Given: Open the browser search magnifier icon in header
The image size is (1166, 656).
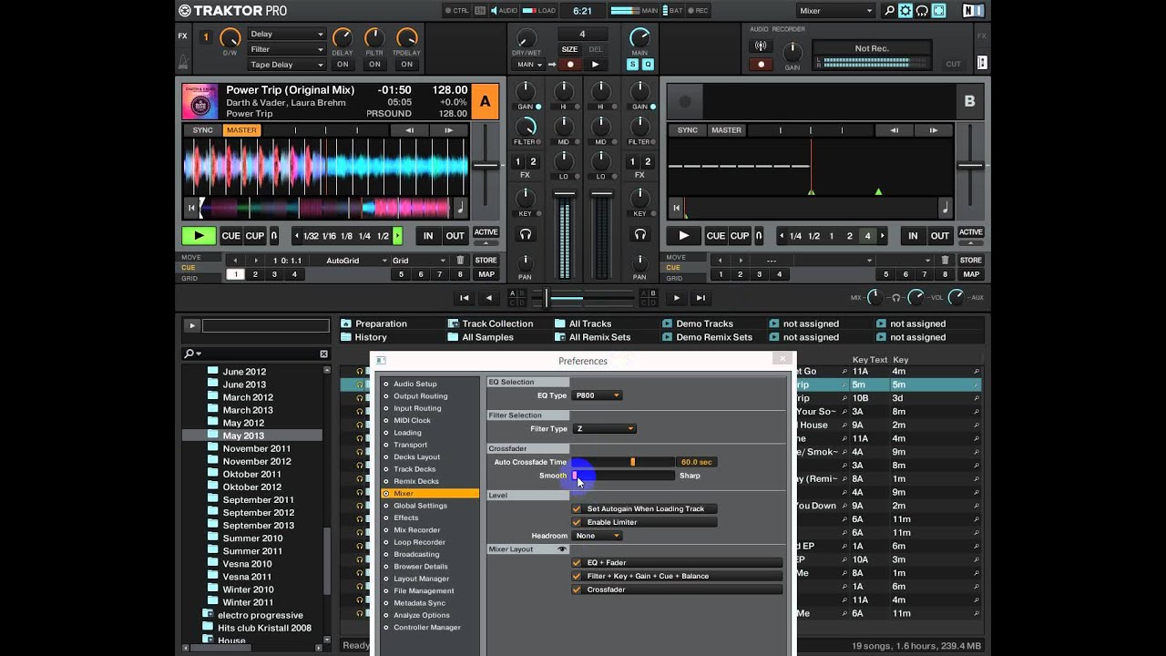Looking at the screenshot, I should point(889,11).
